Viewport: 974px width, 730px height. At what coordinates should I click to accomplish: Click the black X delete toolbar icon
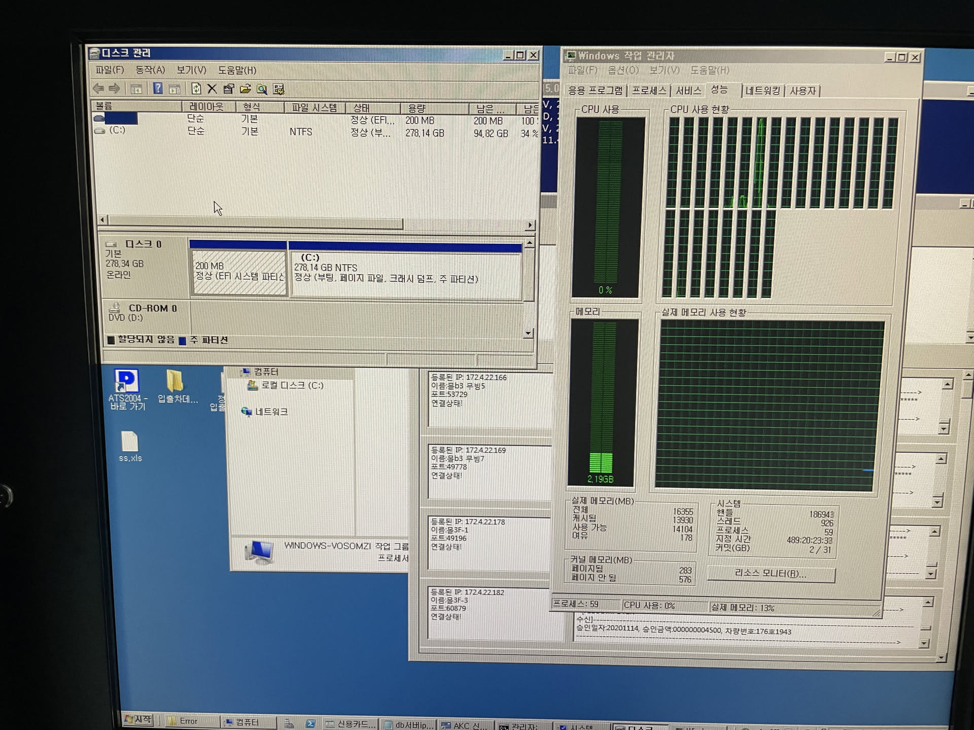212,89
